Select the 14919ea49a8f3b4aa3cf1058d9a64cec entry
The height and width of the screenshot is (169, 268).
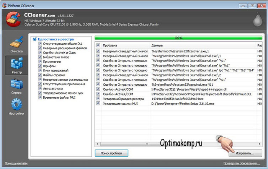[177, 99]
